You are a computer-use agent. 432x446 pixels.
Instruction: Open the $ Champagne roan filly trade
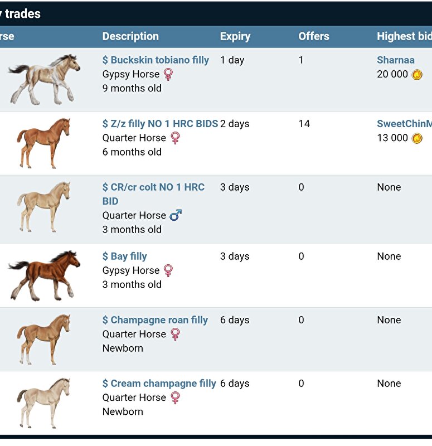(155, 320)
